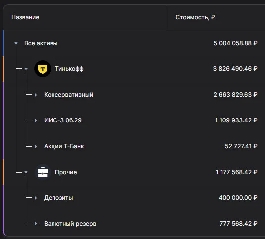The height and width of the screenshot is (239, 265).
Task: Select the Валютный резерв label
Action: pyautogui.click(x=70, y=224)
